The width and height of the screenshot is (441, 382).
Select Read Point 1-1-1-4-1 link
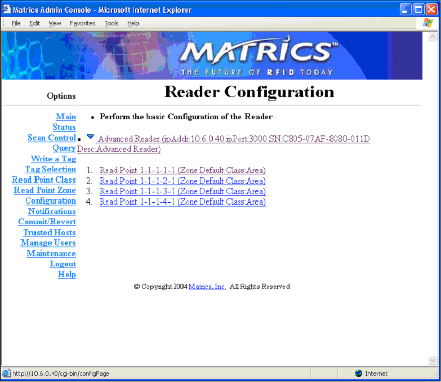pyautogui.click(x=182, y=201)
